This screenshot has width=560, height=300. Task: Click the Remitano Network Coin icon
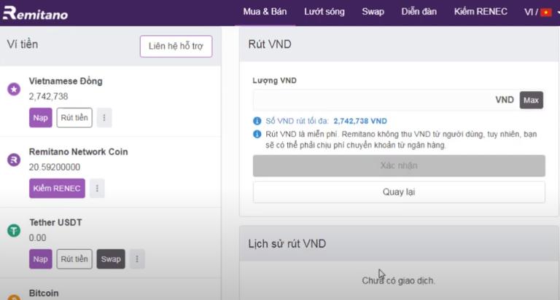click(13, 159)
